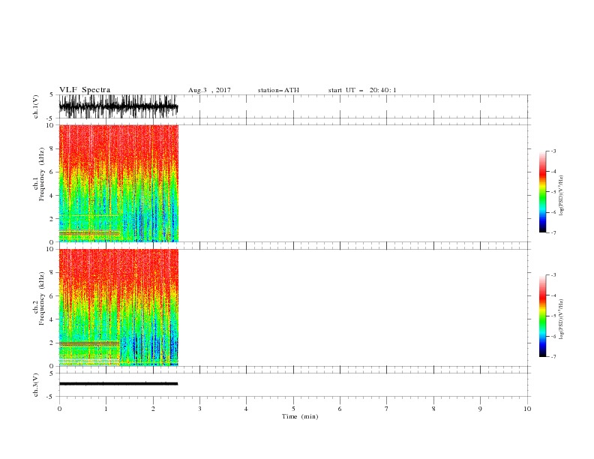Screen dimensions: 594x459
Task: Click the "ch.3(V)" axis label
Action: [36, 385]
